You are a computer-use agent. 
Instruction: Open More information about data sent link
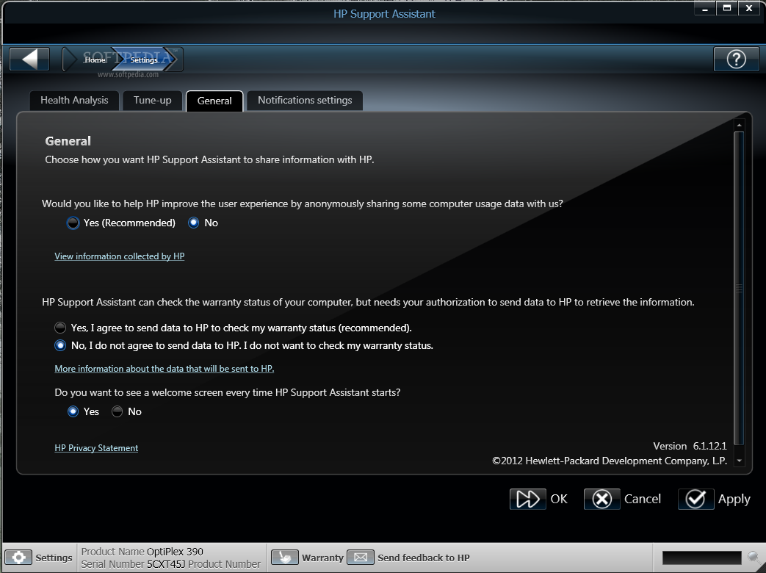[165, 368]
